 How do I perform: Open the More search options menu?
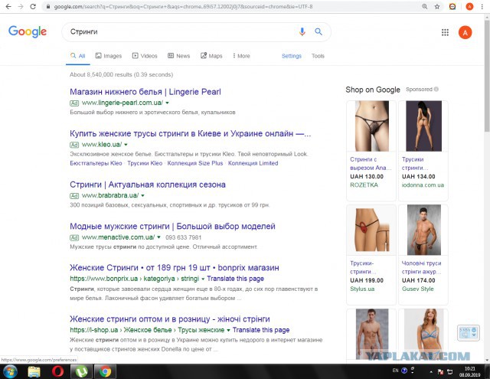241,56
